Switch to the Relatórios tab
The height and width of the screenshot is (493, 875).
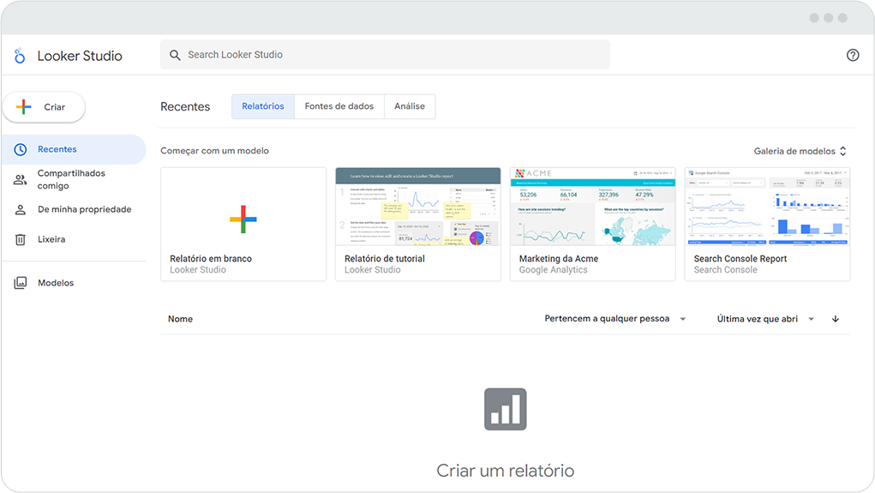263,106
